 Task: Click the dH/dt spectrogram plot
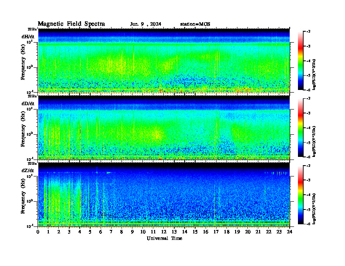point(164,60)
